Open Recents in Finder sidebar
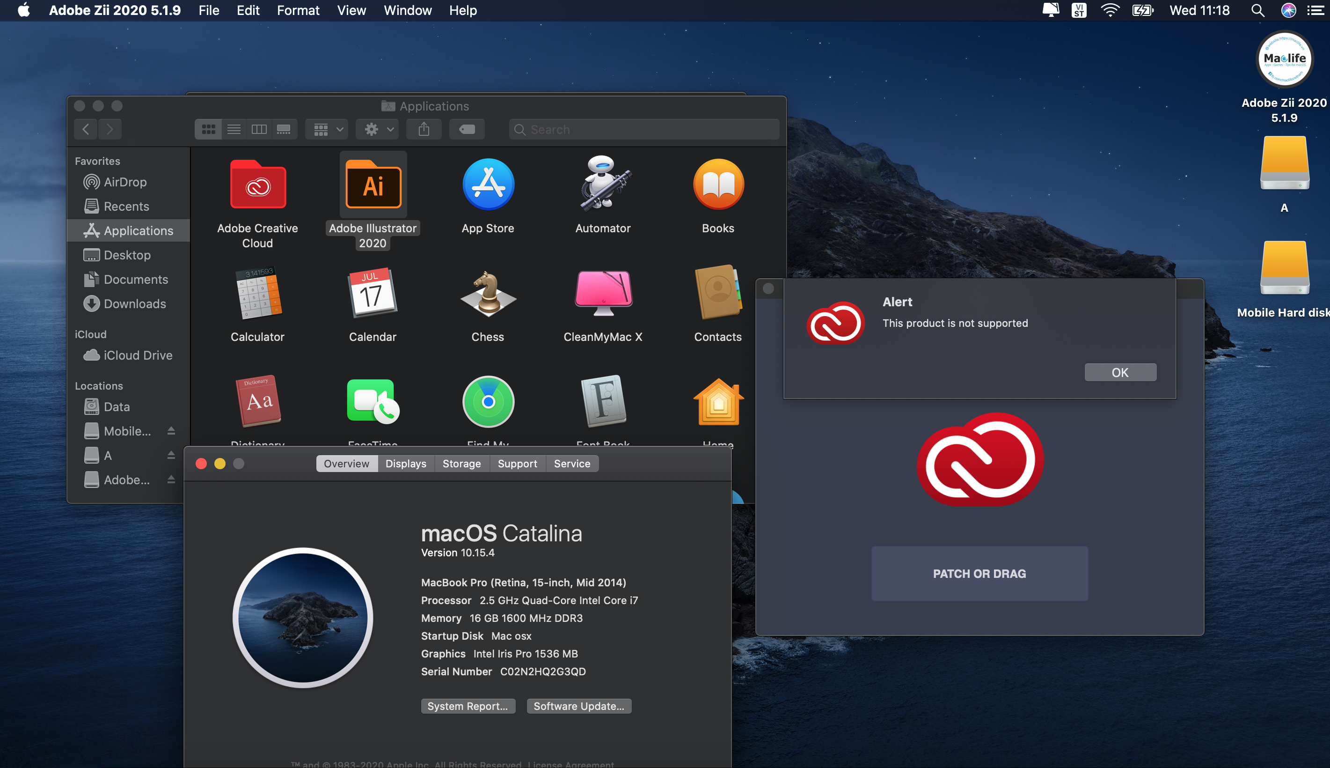 pyautogui.click(x=129, y=206)
